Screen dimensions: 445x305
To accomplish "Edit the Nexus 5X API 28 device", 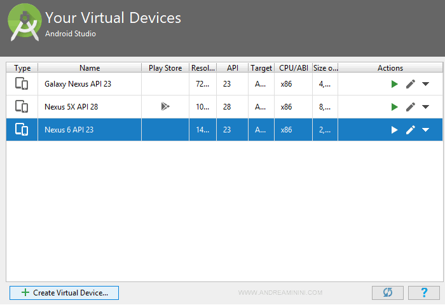I will click(411, 107).
